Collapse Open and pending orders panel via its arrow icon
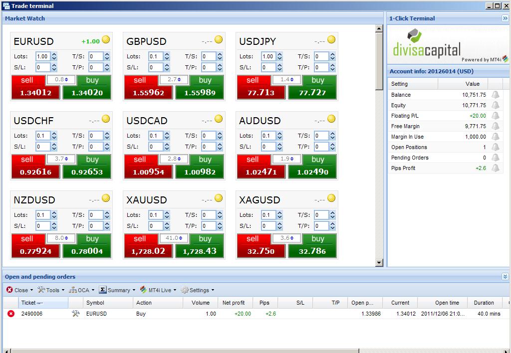 pyautogui.click(x=505, y=277)
